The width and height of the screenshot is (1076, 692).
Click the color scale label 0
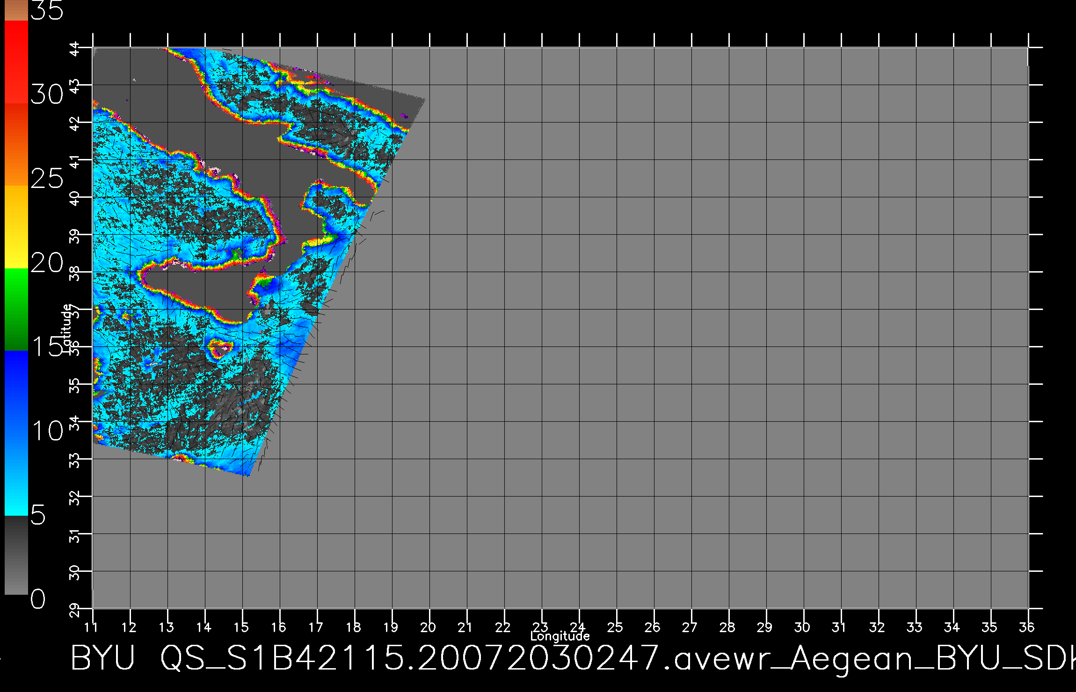[x=38, y=599]
